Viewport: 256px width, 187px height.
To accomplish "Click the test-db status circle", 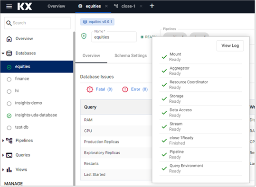I will point(9,128).
